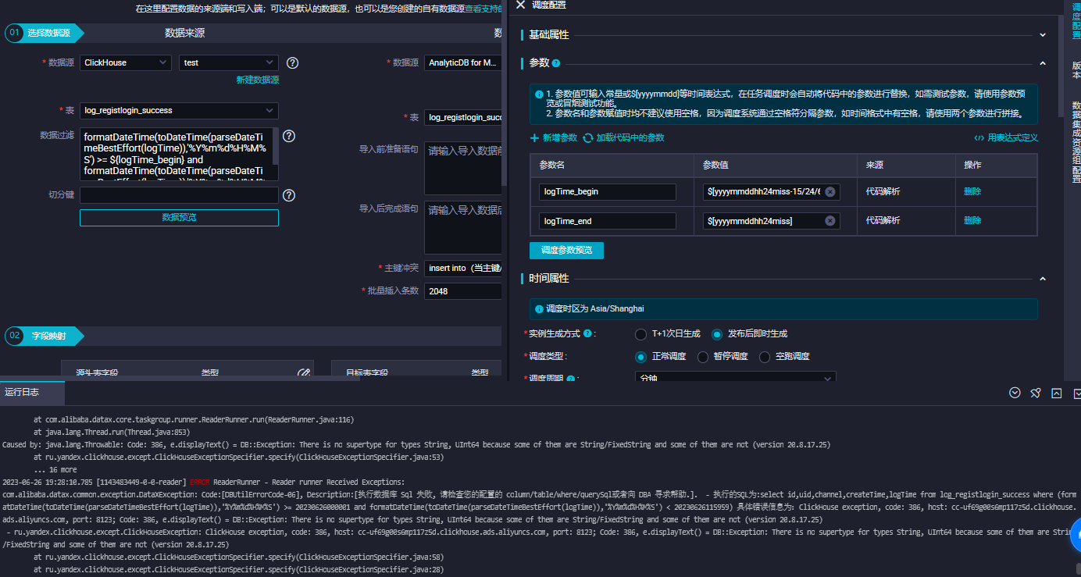Close the 调度配置 panel
The image size is (1081, 577).
(521, 5)
